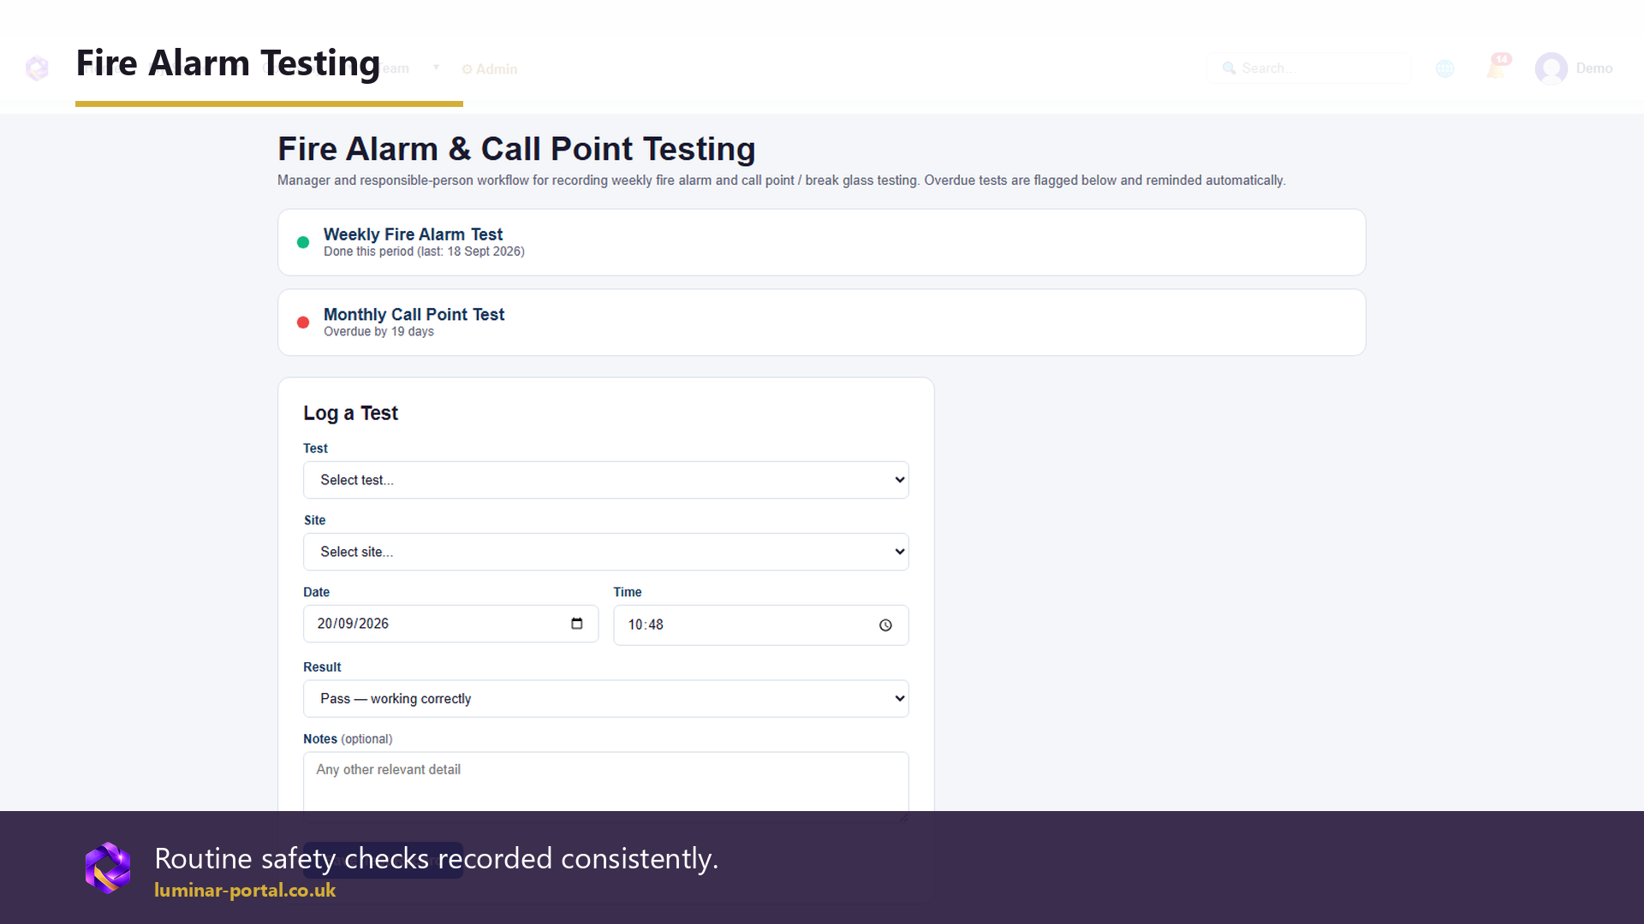
Task: Click the 'Log a Test' heading
Action: tap(350, 413)
